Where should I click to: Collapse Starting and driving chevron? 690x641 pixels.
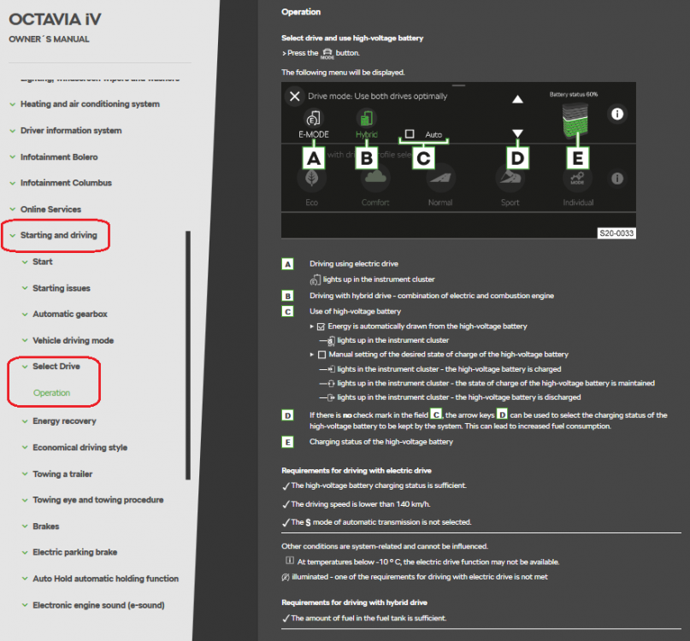pos(13,235)
